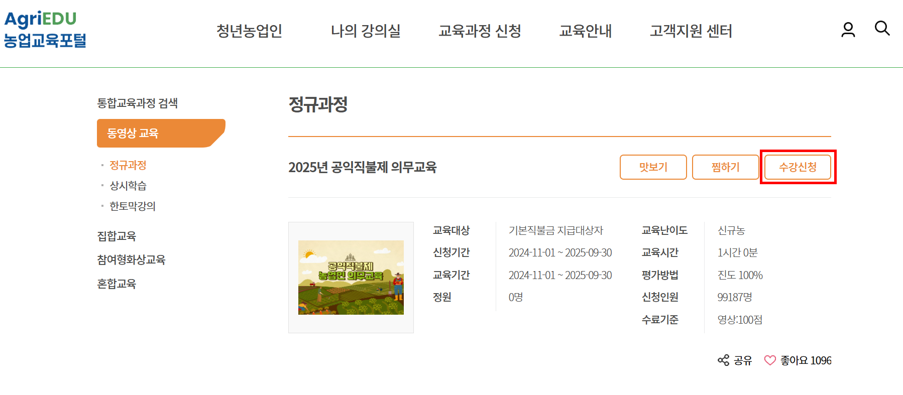This screenshot has width=903, height=395.
Task: Select 동영상 교육 in the sidebar
Action: [161, 133]
